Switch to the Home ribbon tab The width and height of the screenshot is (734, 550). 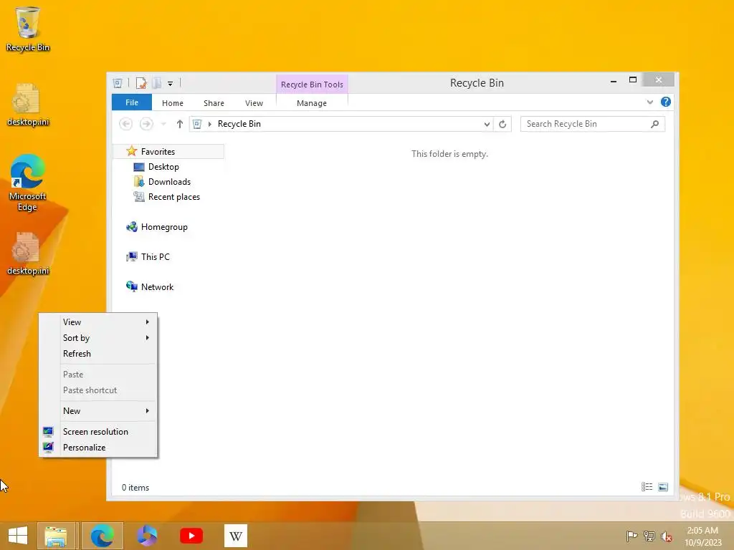click(x=172, y=103)
